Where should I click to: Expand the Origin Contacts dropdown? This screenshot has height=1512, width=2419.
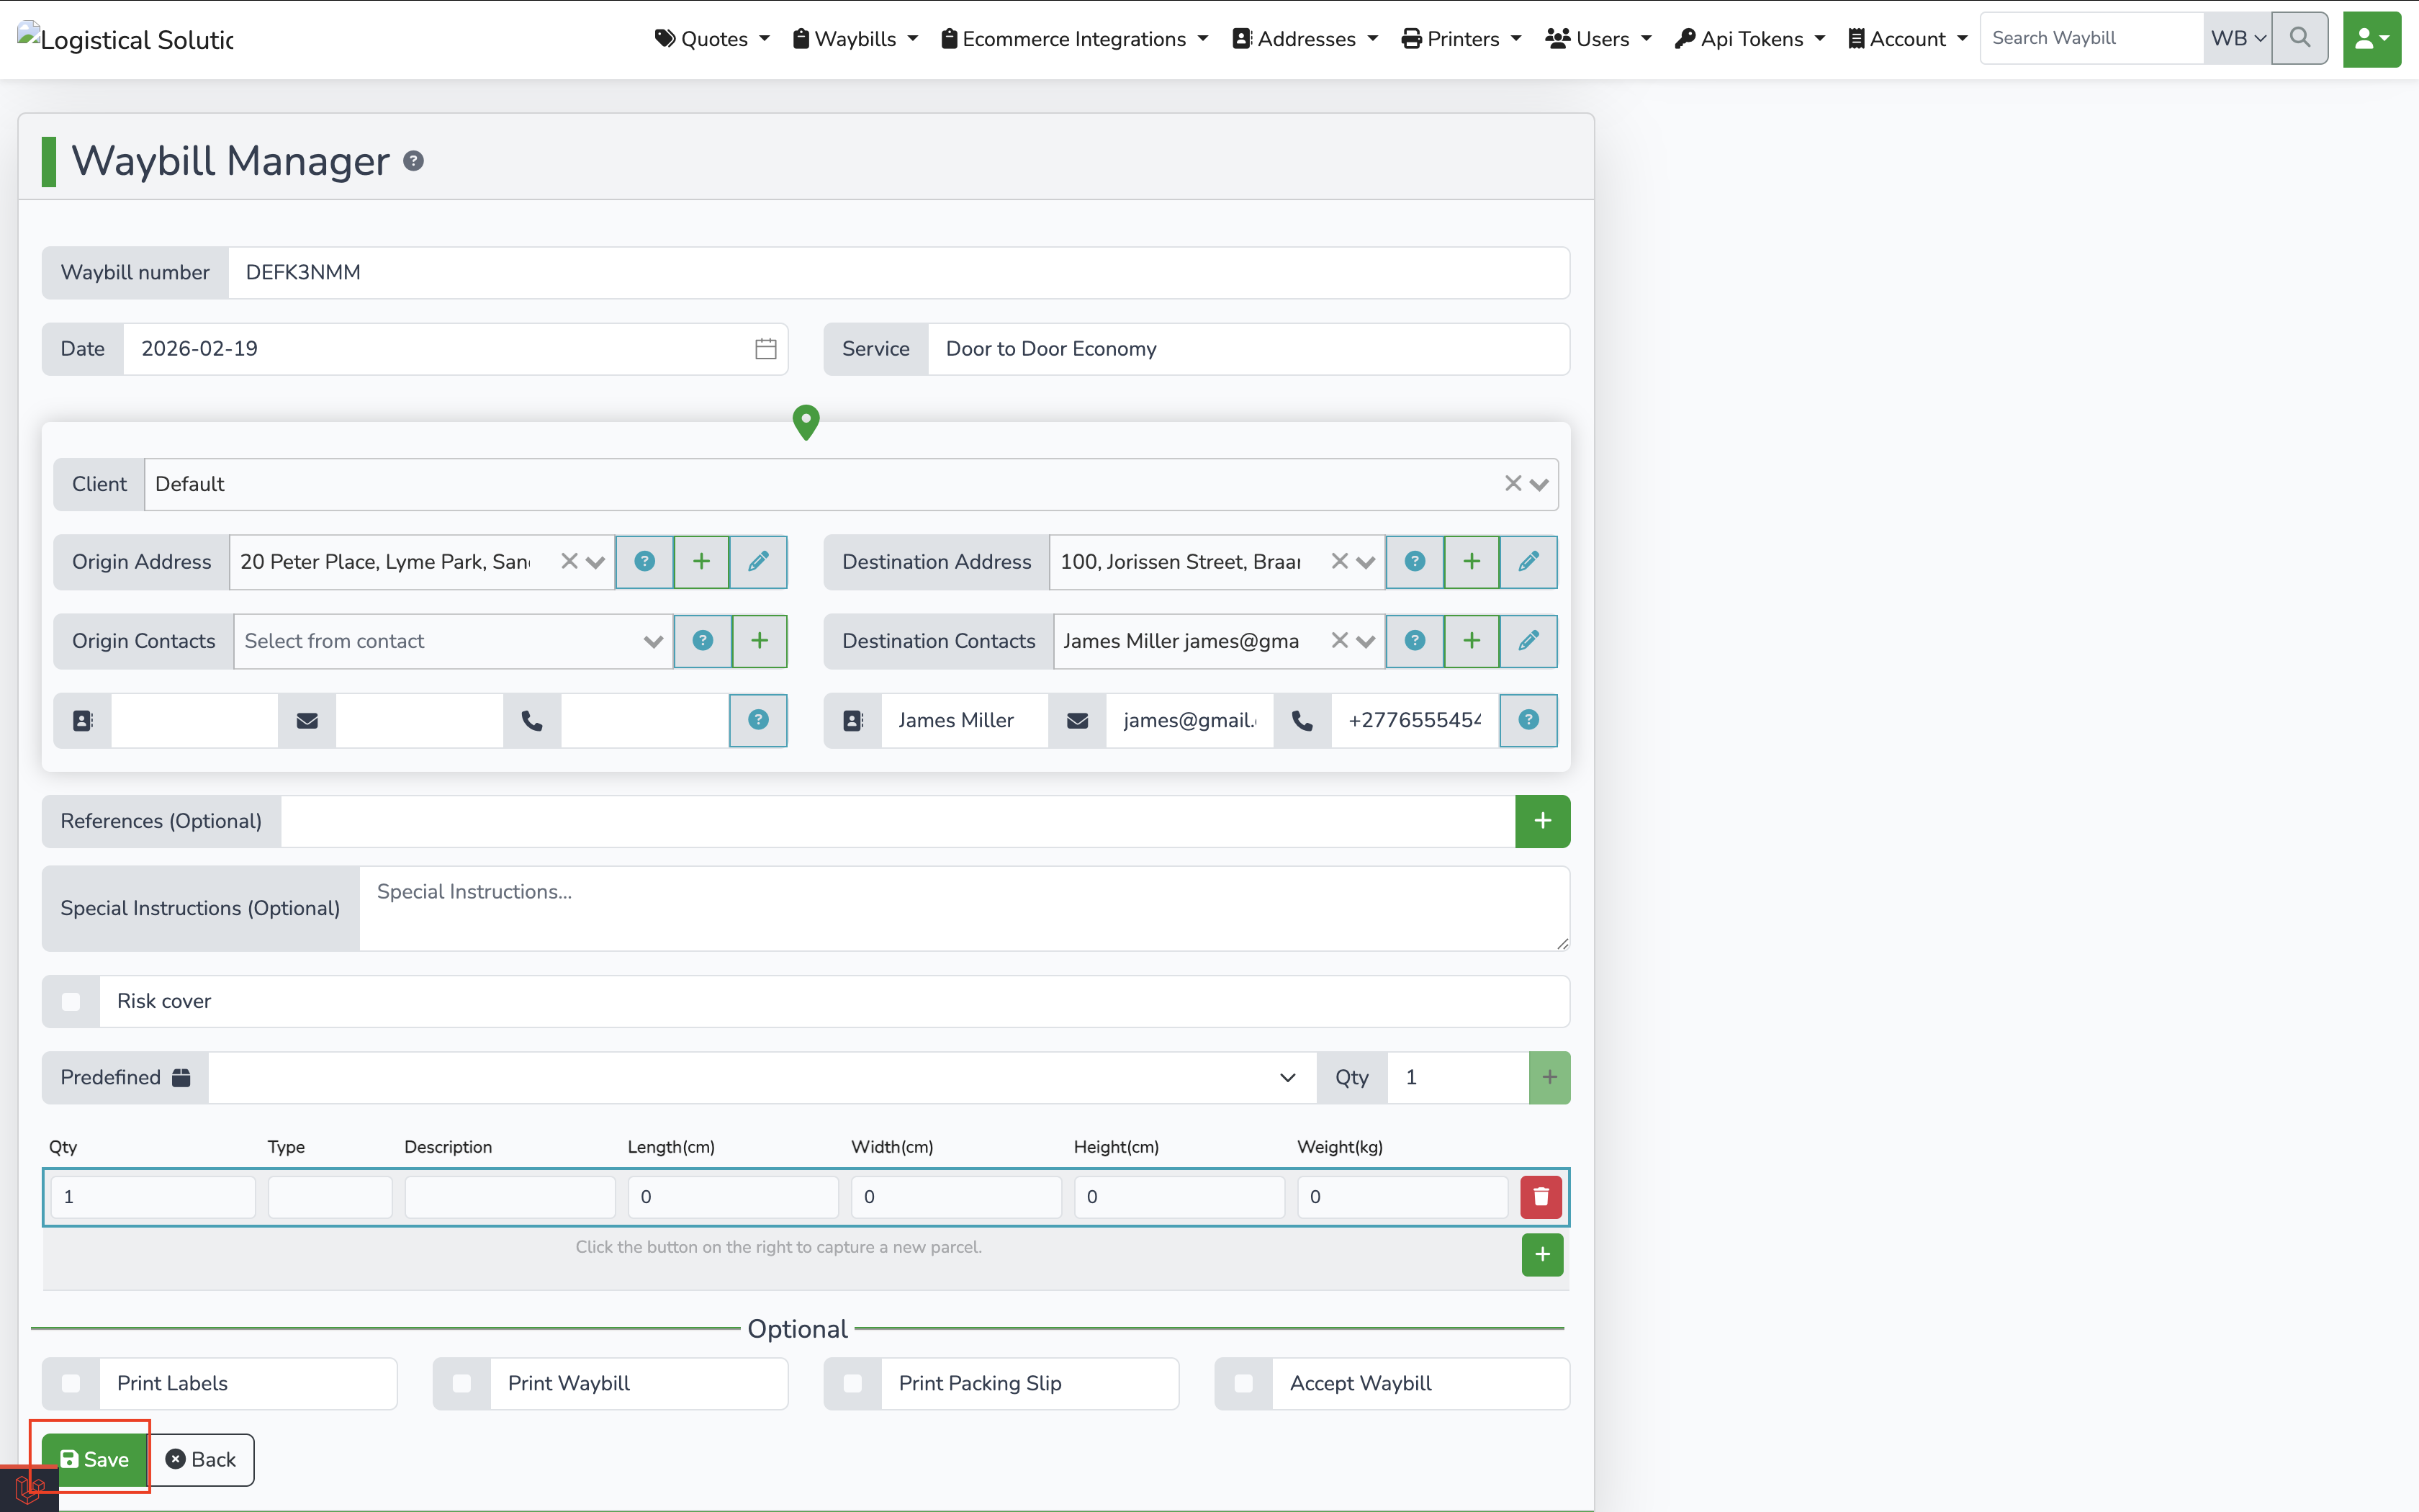(653, 642)
